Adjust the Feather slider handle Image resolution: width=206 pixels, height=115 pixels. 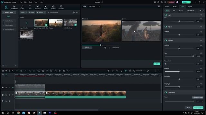[x=179, y=72]
